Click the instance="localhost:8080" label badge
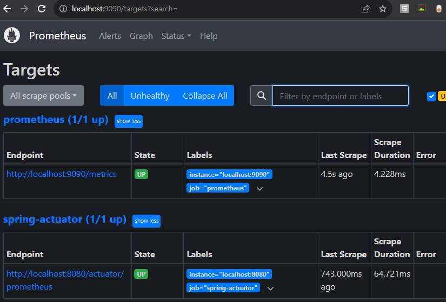Screen dimensions: 446x302 click(229, 274)
